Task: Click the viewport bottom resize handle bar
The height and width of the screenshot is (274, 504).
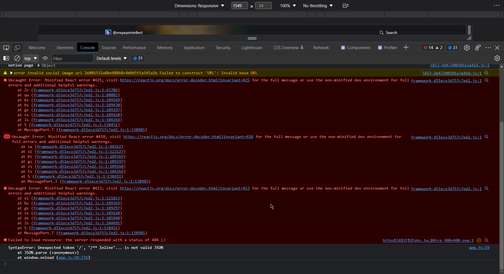Action: point(252,38)
